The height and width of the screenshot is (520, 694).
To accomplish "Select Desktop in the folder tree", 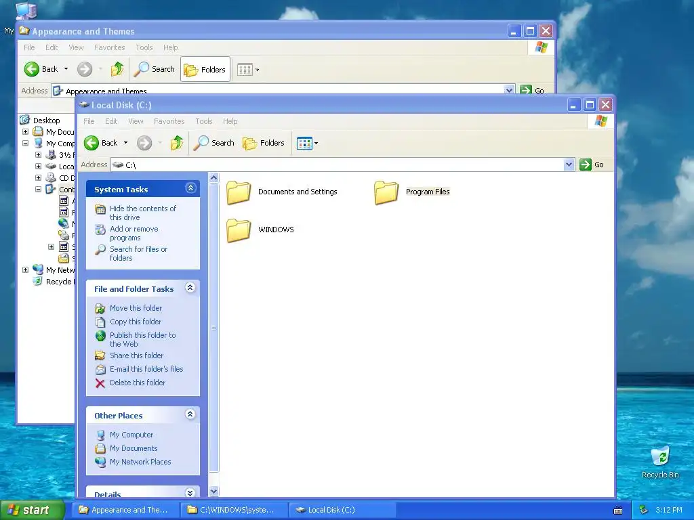I will click(46, 121).
